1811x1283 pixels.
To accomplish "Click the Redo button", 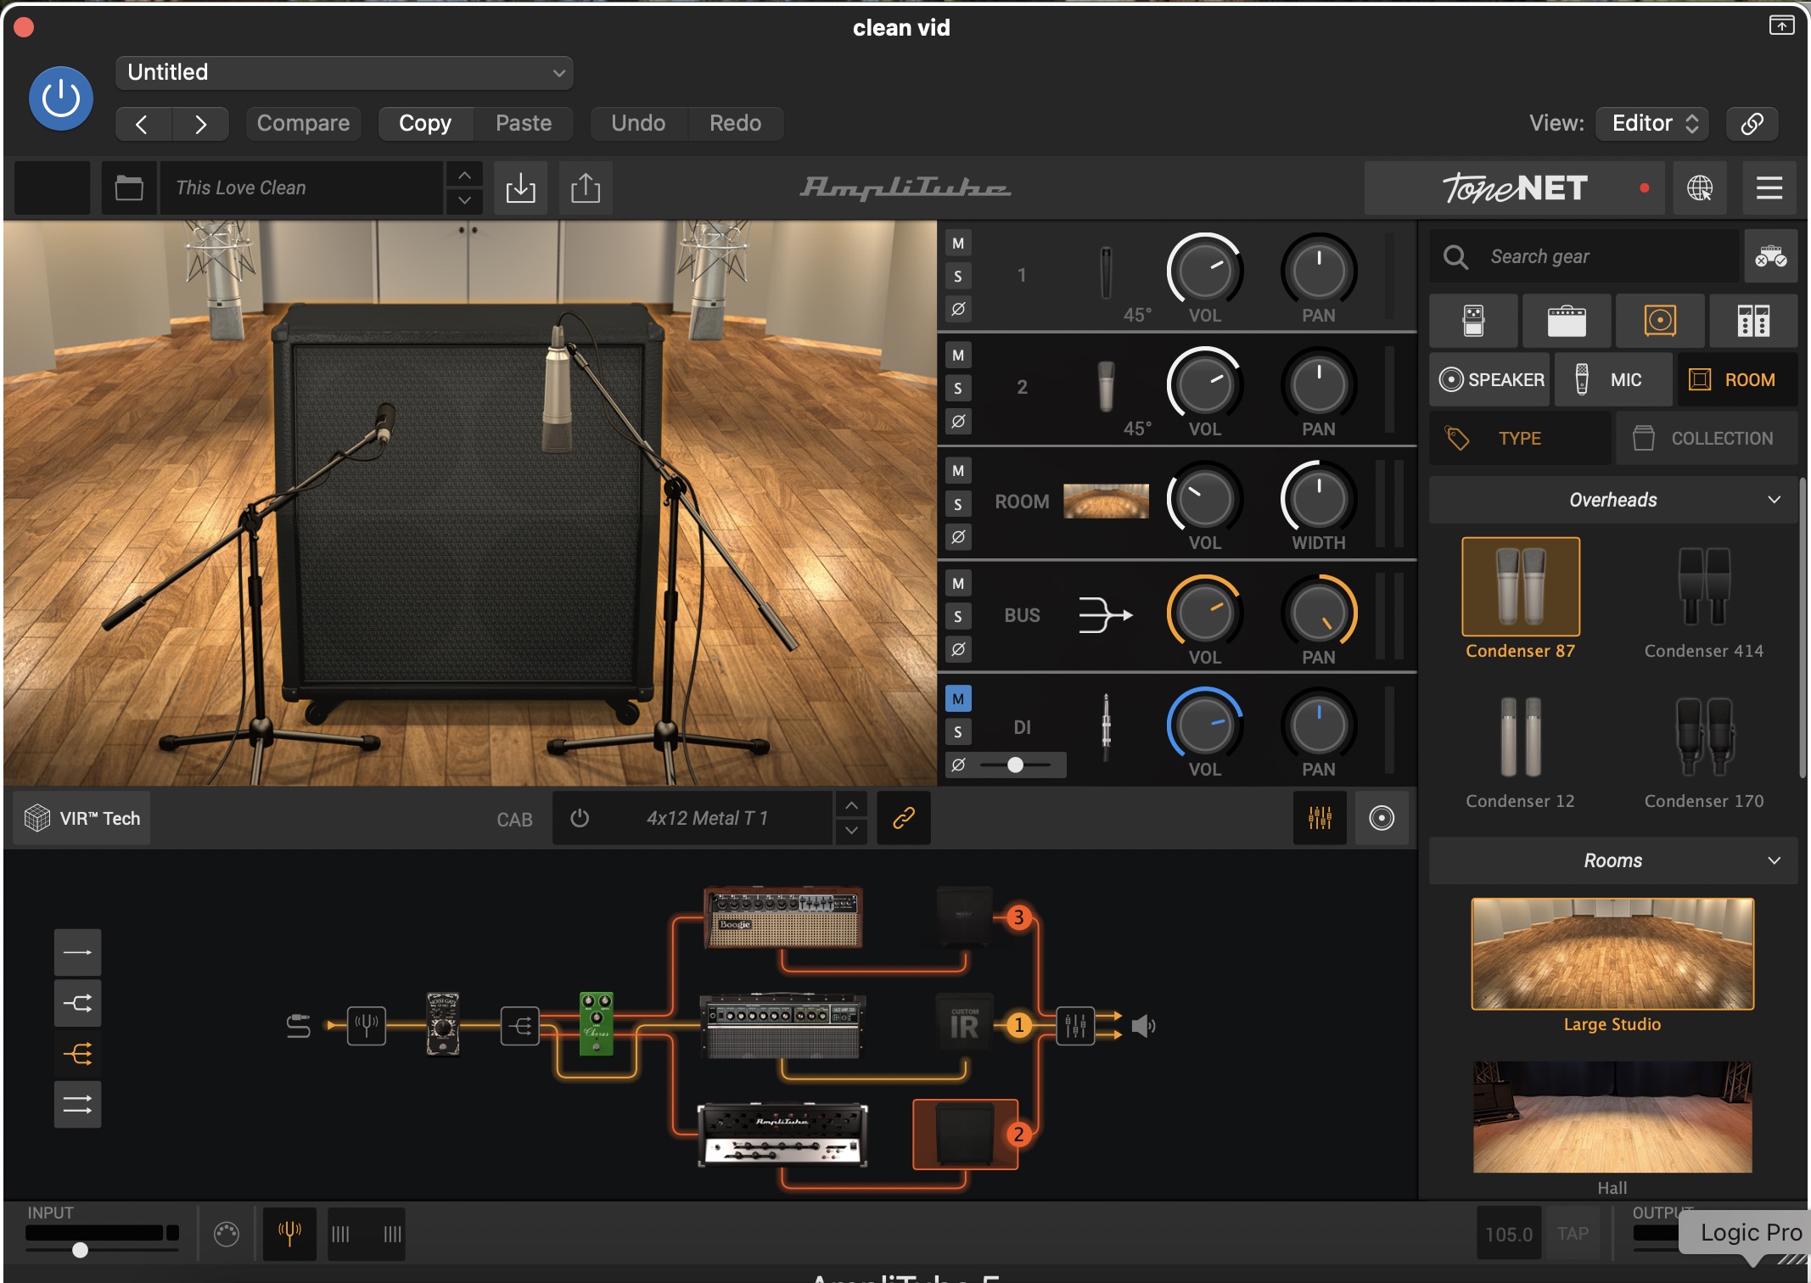I will click(735, 124).
